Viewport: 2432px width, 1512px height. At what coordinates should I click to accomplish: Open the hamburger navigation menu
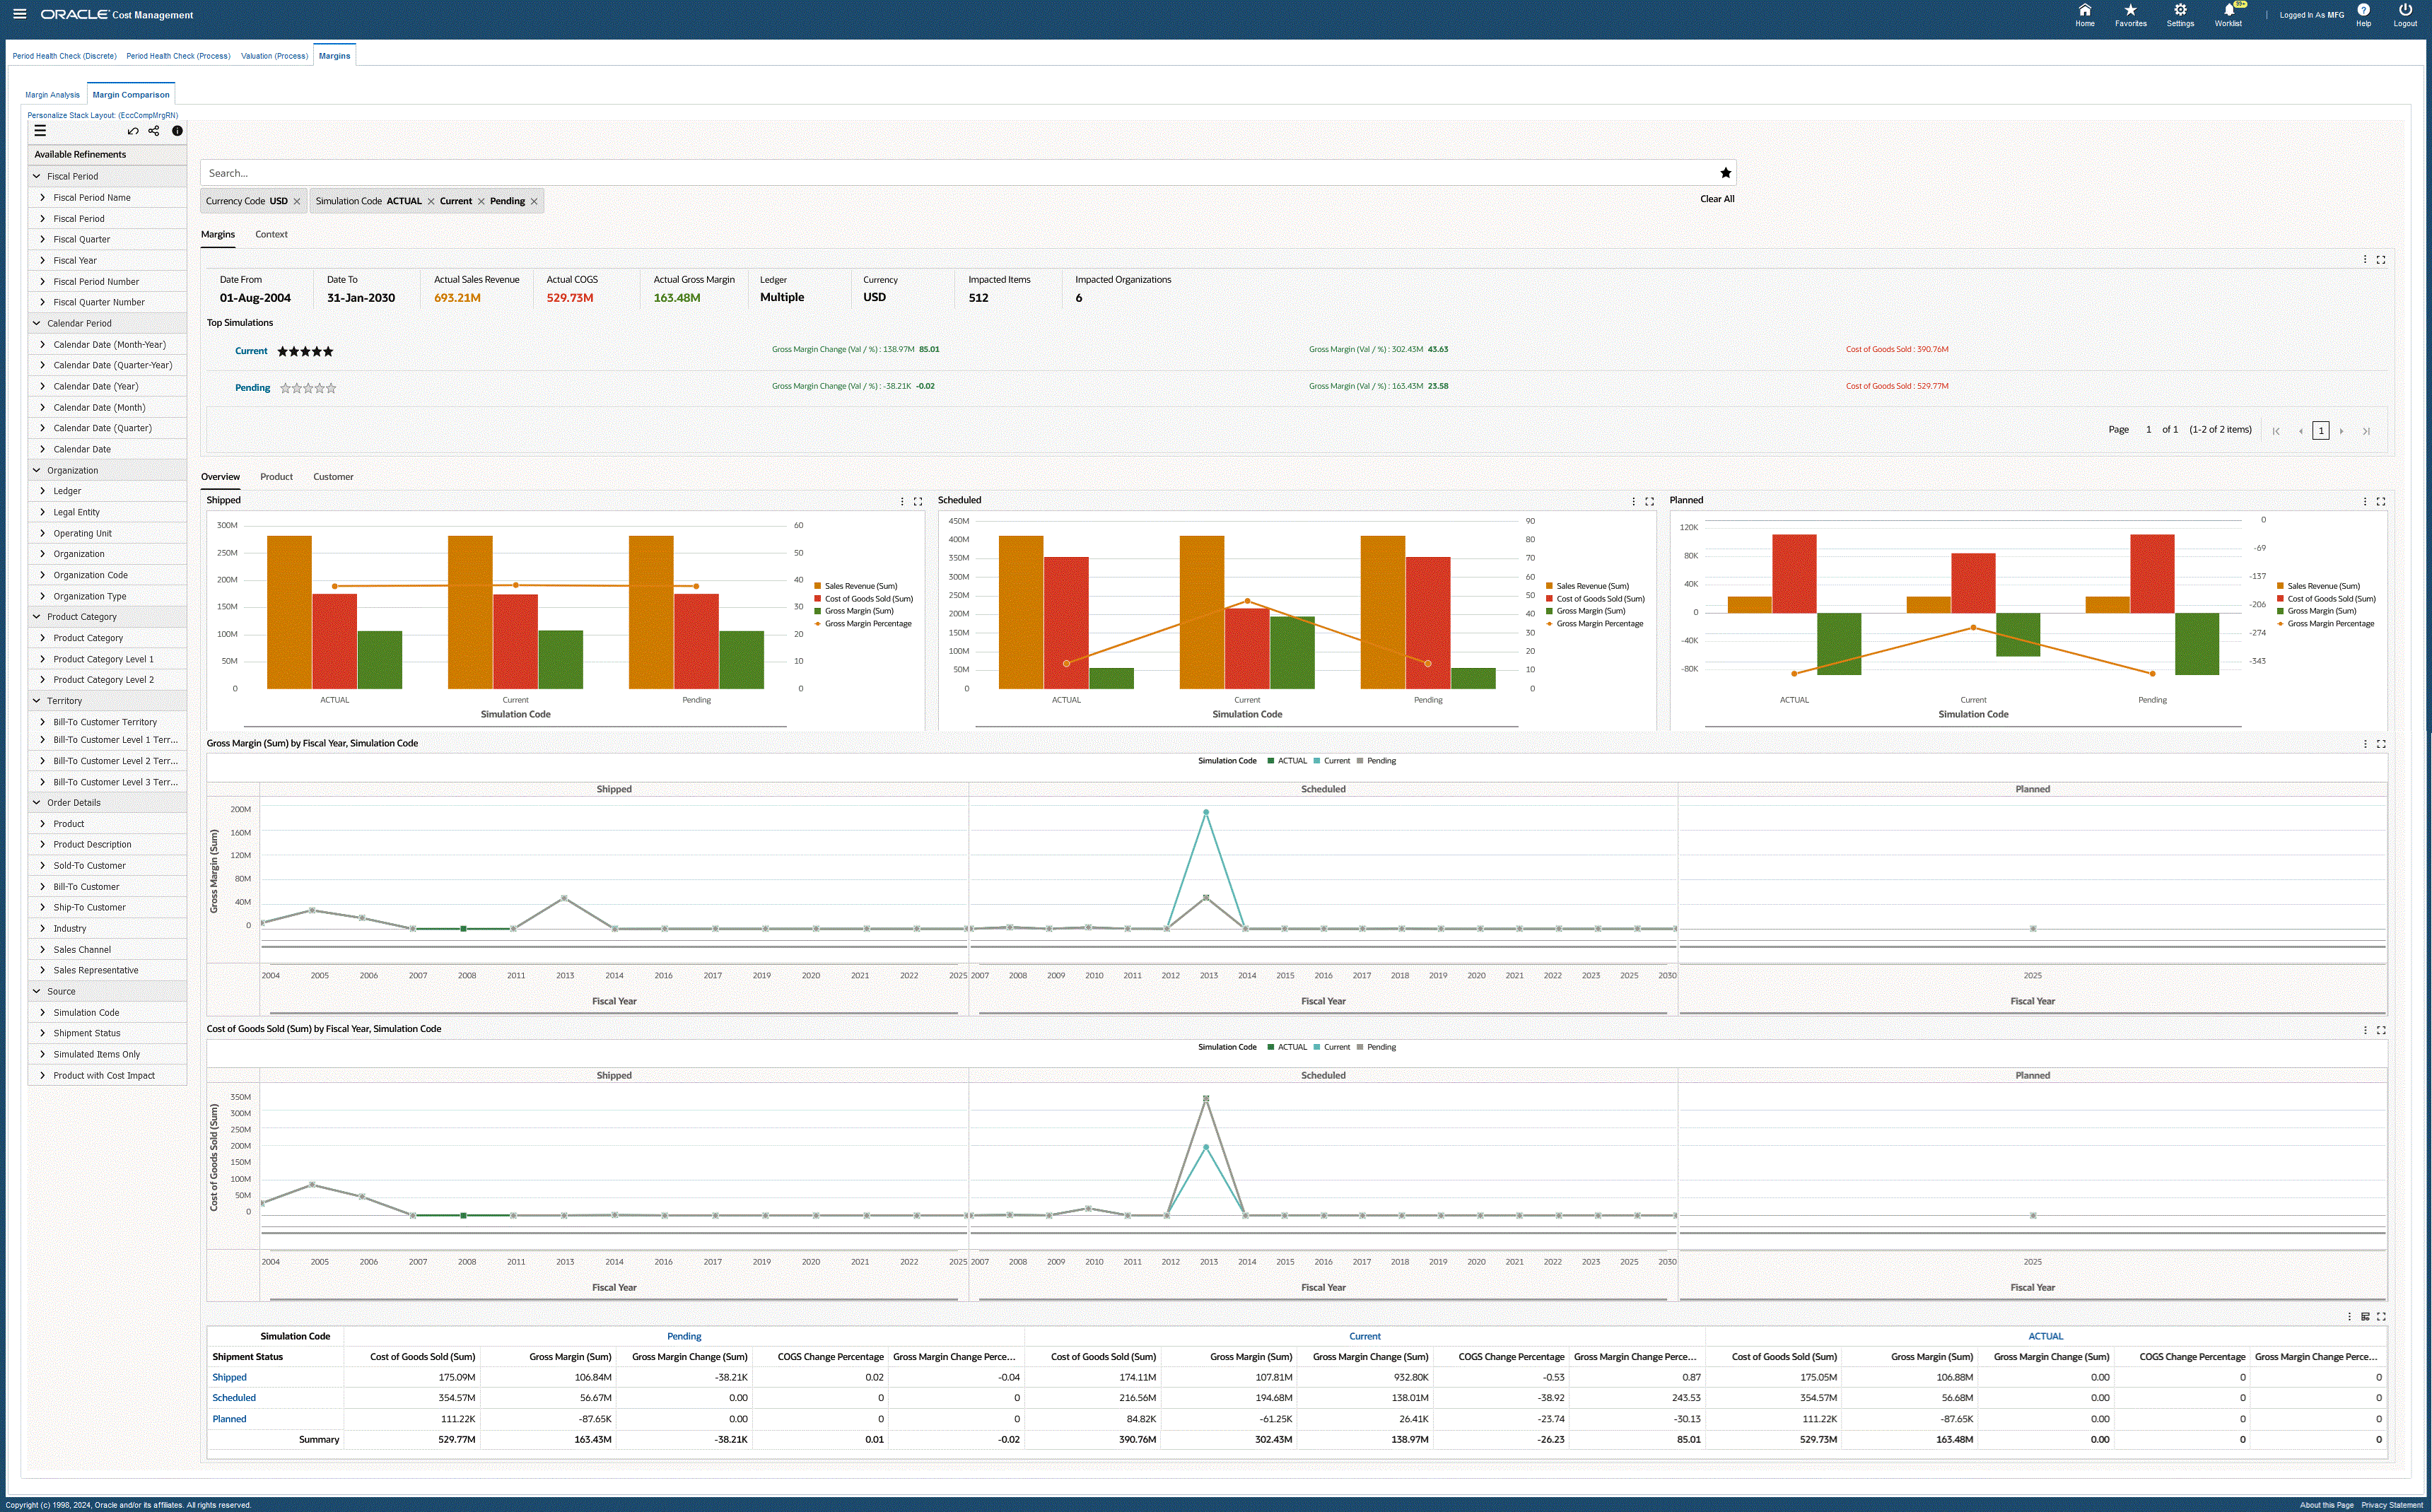[19, 14]
